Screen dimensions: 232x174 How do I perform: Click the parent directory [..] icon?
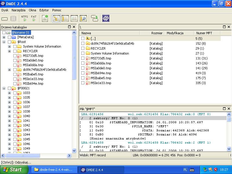click(x=88, y=39)
